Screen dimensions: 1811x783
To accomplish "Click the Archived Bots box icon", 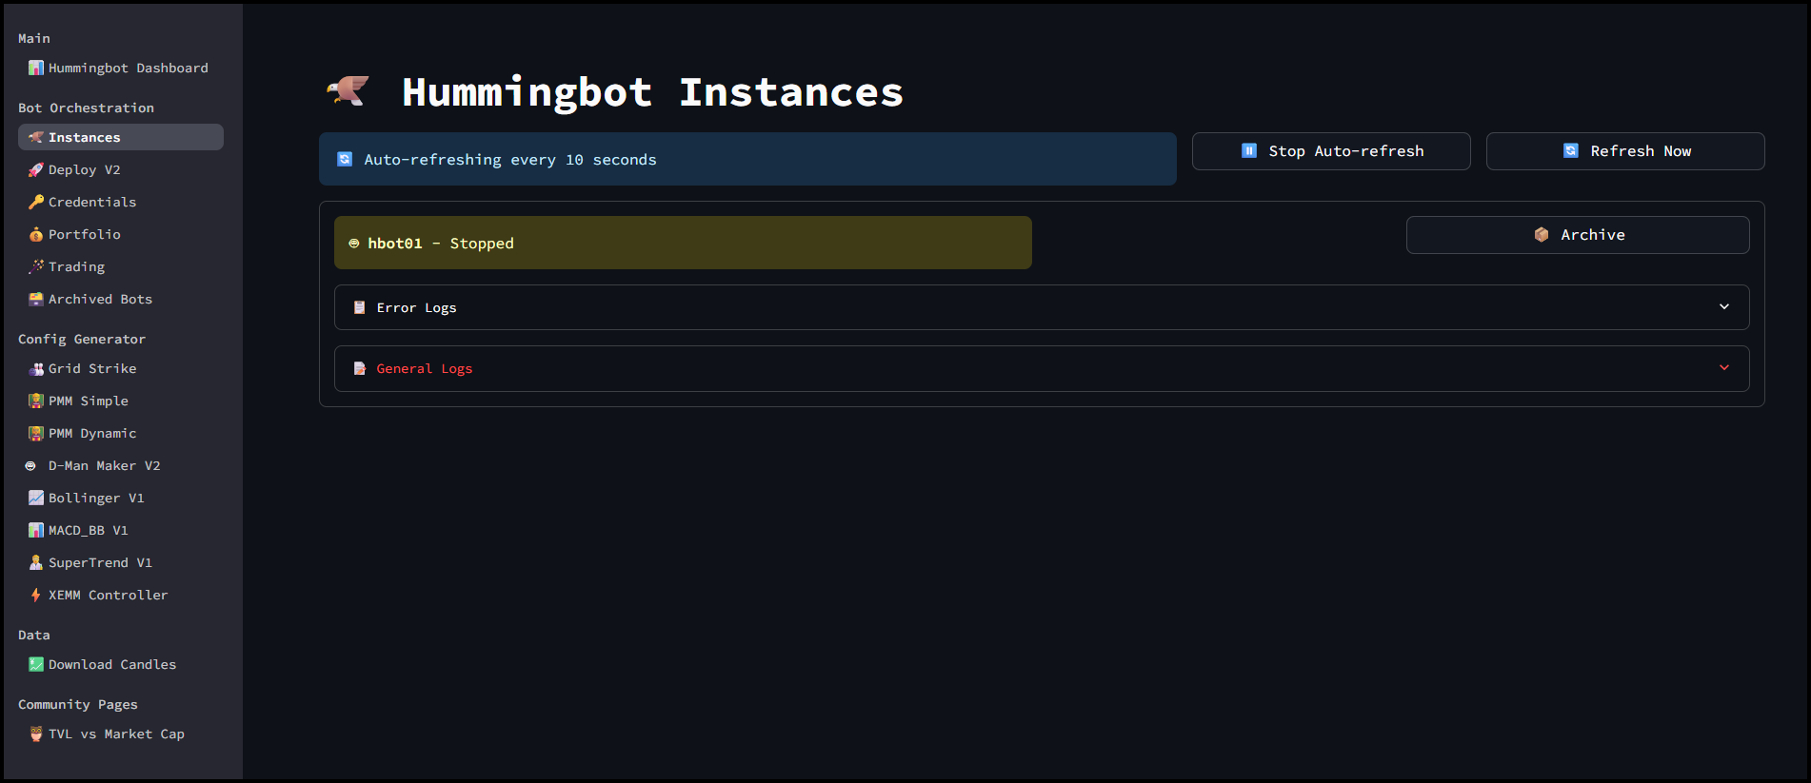I will pyautogui.click(x=36, y=299).
